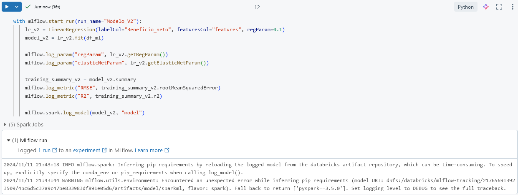Click the WARNING log output line

coord(250,180)
